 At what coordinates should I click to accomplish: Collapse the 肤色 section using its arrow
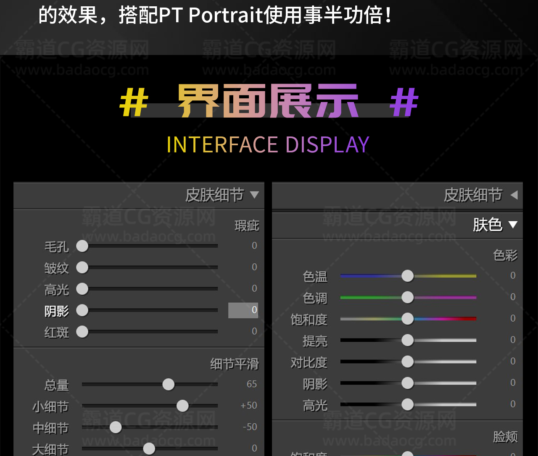click(513, 225)
